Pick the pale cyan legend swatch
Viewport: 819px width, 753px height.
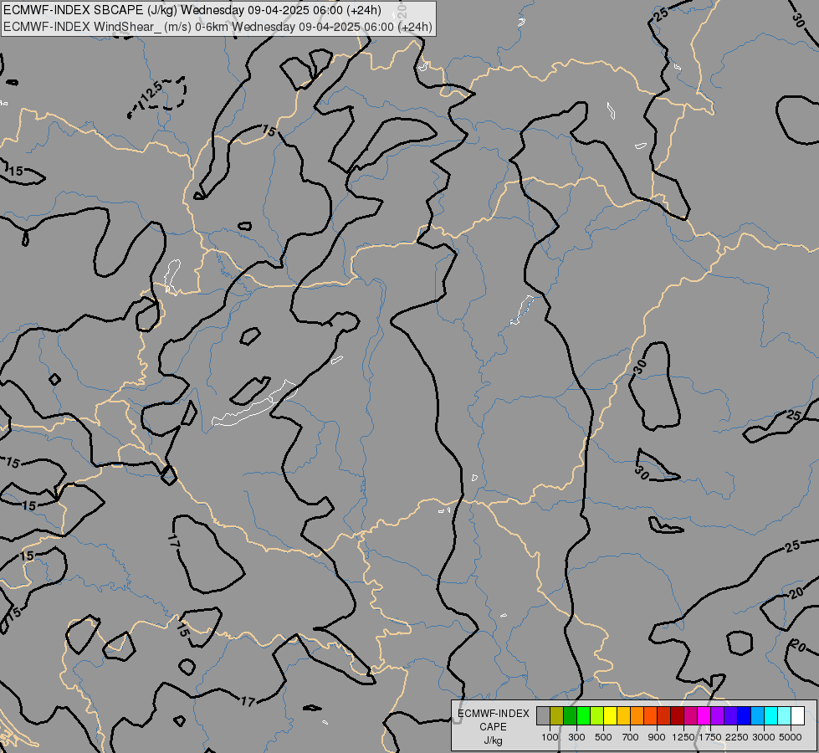pyautogui.click(x=784, y=716)
